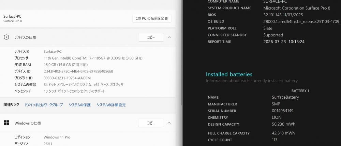
Task: Click the connected standby value 'Supported'
Action: click(x=273, y=35)
